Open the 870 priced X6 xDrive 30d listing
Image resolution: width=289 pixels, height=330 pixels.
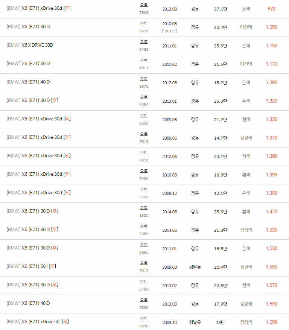[38, 8]
